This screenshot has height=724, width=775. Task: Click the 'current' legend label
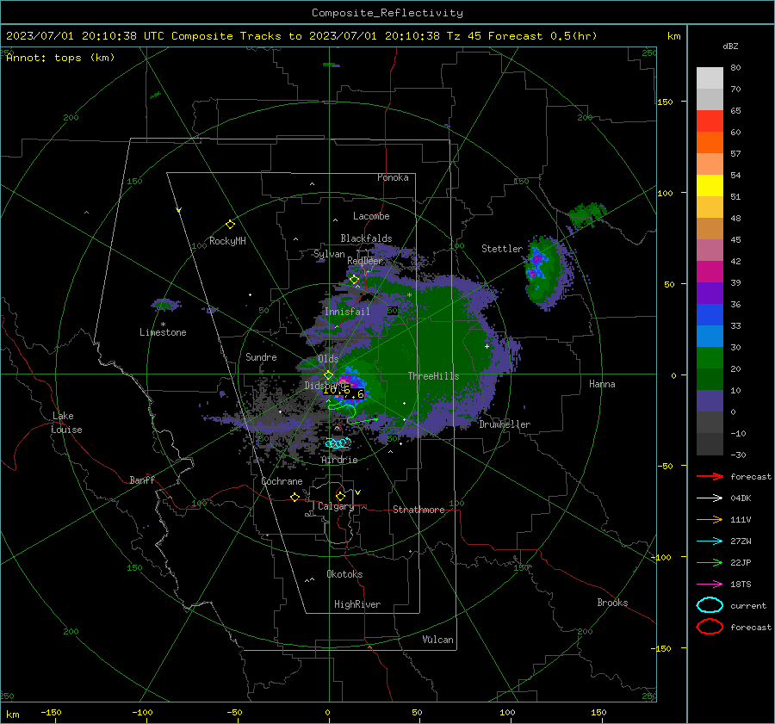click(748, 605)
